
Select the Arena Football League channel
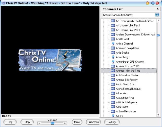tap(128, 89)
